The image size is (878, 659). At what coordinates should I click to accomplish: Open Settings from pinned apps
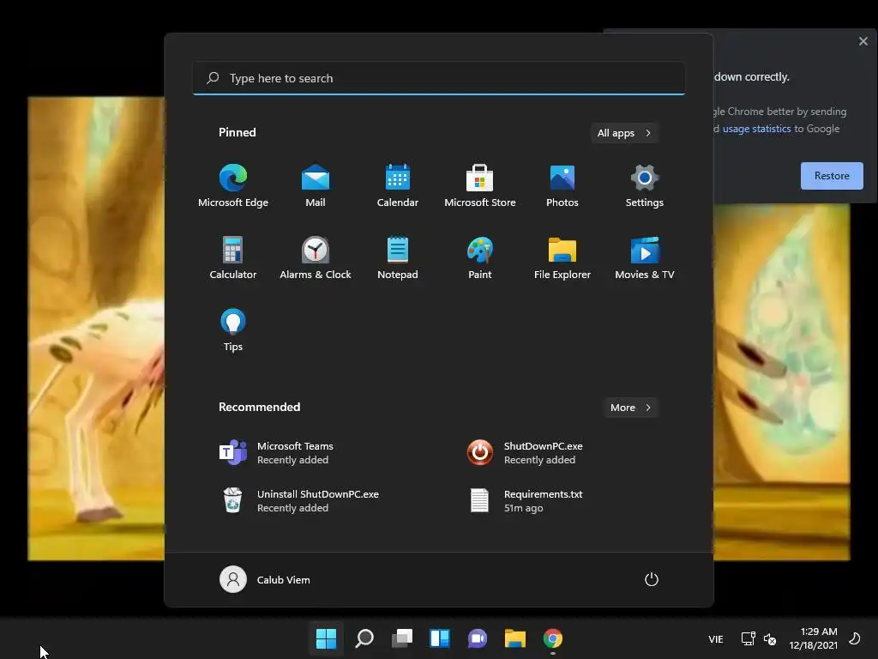645,186
